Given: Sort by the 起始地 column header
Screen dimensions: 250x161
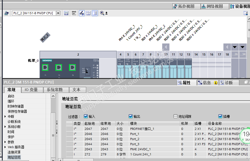Looking at the screenshot, I should 91,124.
